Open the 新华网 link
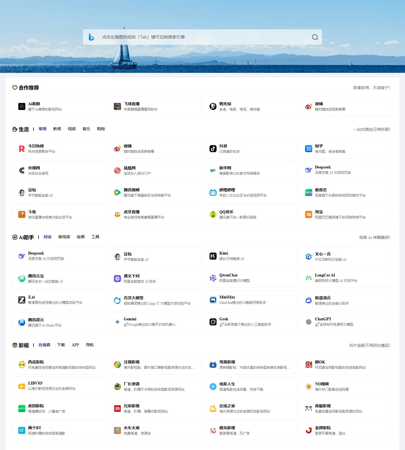405x450 pixels. pyautogui.click(x=250, y=170)
